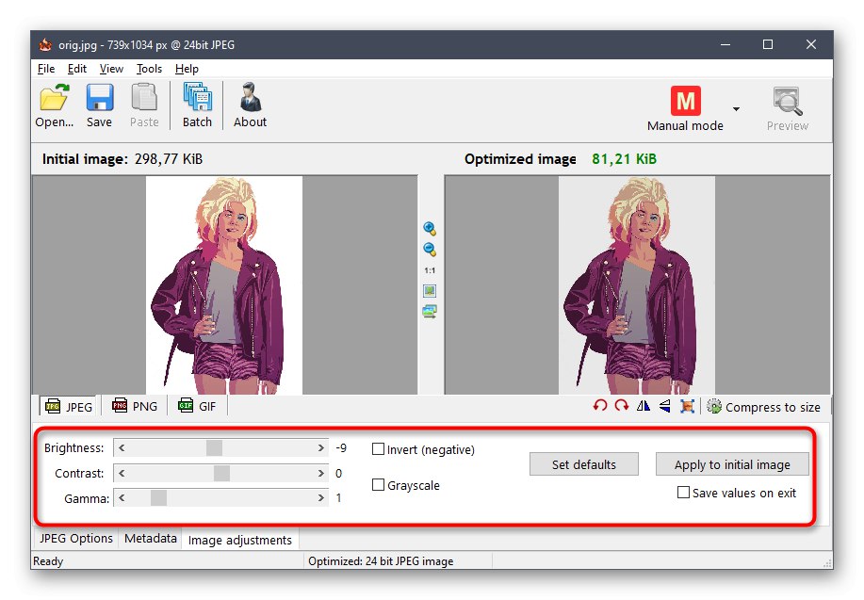Maximize the orig.jpg window
Viewport: 864px width, 600px height.
[x=768, y=44]
